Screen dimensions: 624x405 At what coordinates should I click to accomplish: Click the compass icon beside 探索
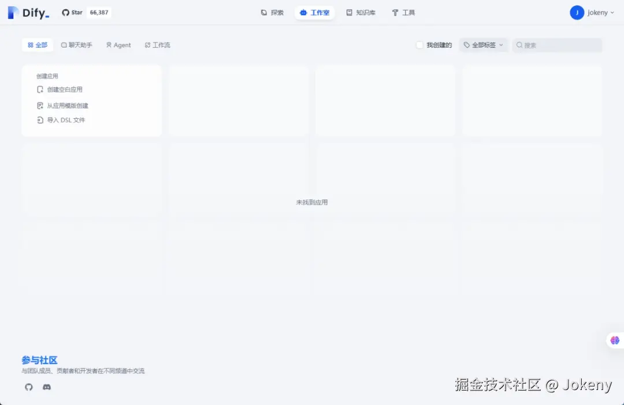(263, 13)
